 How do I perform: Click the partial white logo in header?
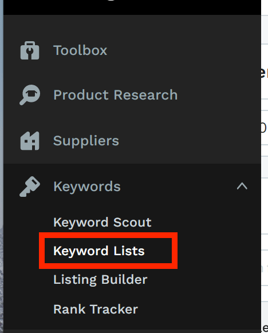point(111,1)
